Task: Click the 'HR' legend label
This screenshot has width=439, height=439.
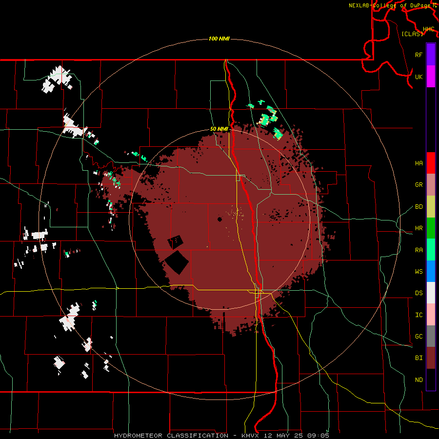Action: pyautogui.click(x=419, y=228)
